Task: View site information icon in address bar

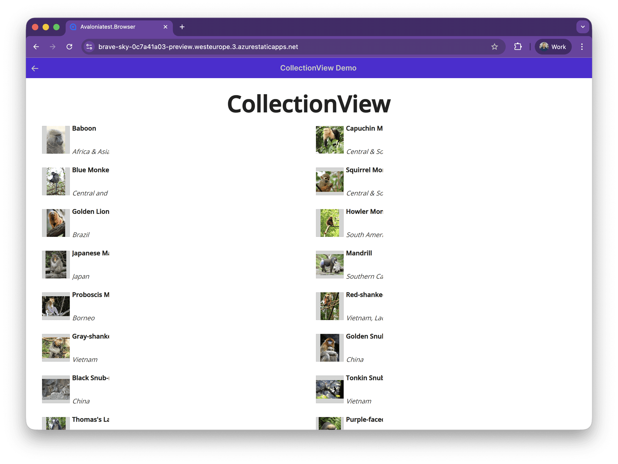Action: tap(89, 47)
